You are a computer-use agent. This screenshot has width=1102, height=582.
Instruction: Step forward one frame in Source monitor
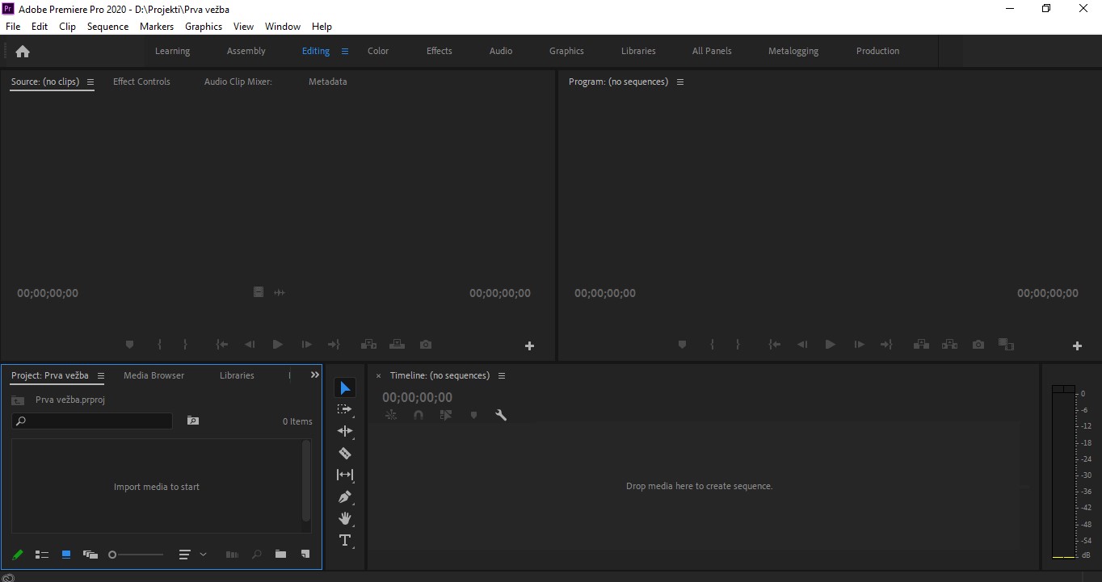(306, 345)
